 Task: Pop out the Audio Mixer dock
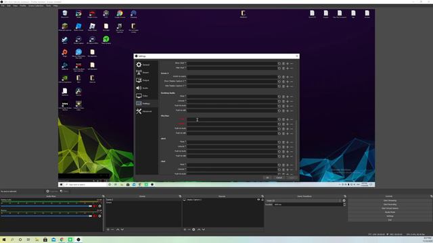tap(104, 196)
